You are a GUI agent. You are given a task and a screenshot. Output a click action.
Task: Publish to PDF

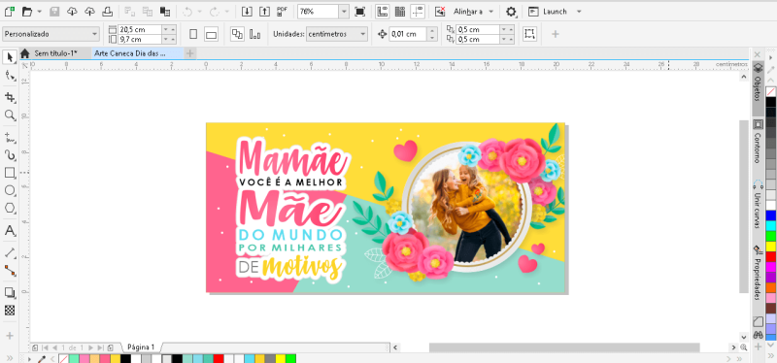point(283,11)
